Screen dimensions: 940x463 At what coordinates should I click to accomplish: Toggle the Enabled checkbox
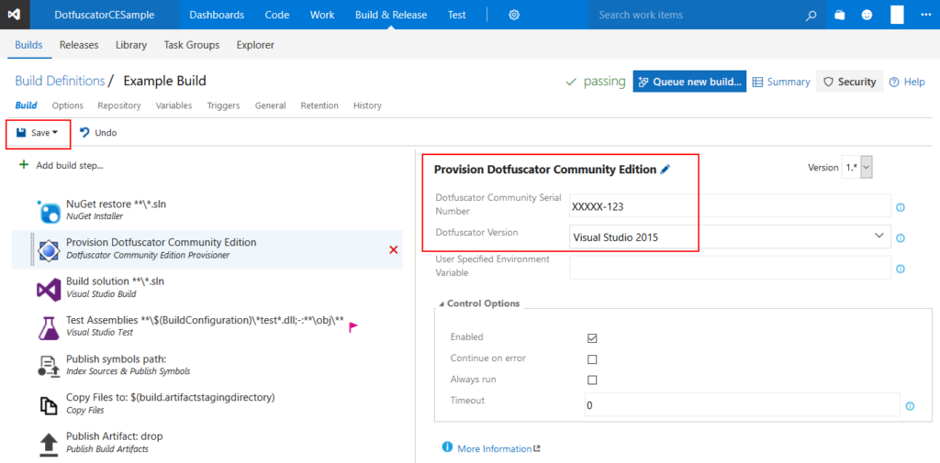592,338
